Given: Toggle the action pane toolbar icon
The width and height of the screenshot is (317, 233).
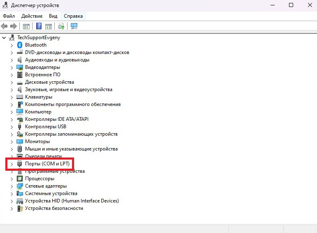Looking at the screenshot, I should tap(49, 26).
